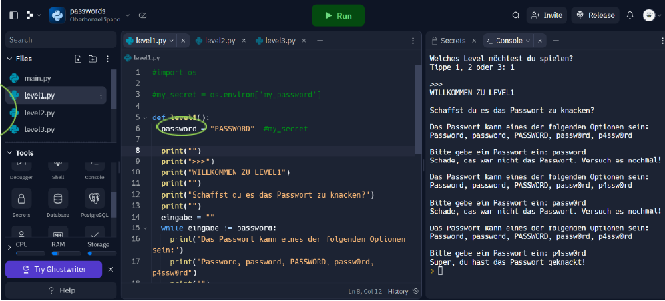Collapse the Files section

10,59
